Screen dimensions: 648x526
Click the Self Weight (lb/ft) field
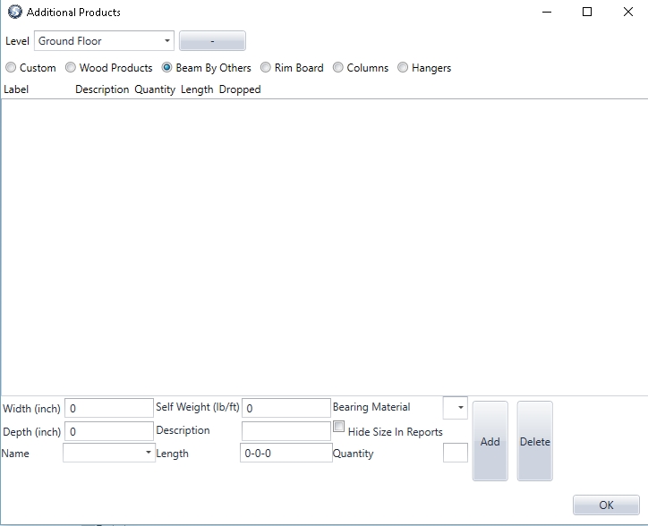click(x=286, y=408)
